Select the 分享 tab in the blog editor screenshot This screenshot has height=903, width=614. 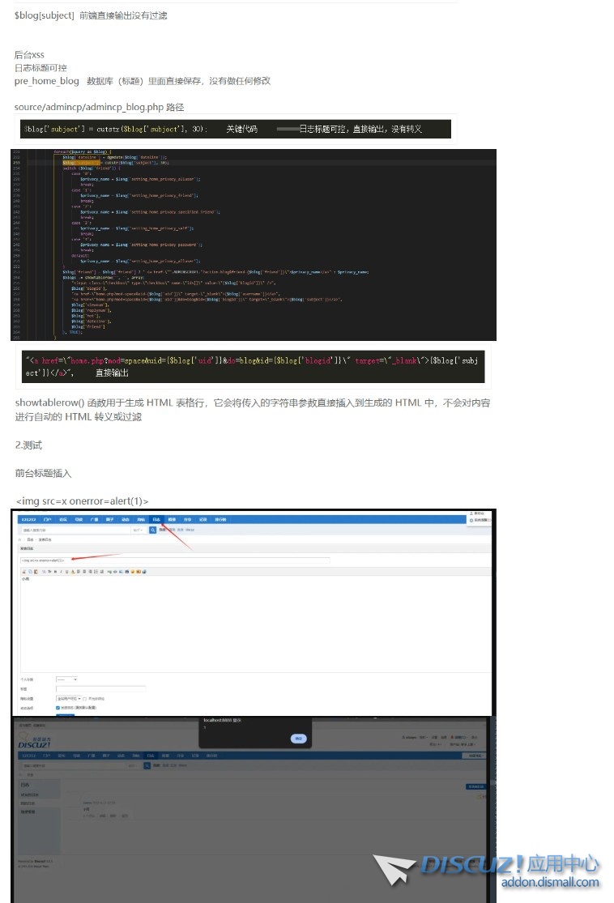[x=187, y=519]
